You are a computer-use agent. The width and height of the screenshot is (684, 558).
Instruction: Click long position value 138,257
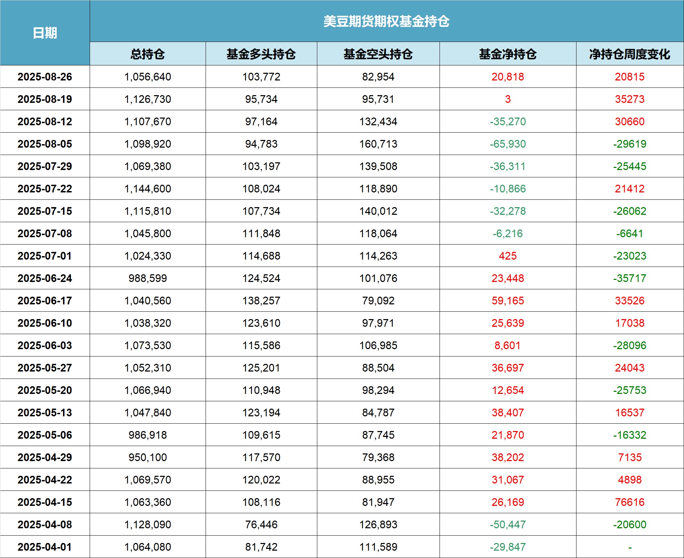261,301
